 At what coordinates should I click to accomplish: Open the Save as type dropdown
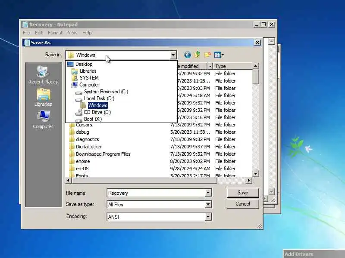[208, 205]
